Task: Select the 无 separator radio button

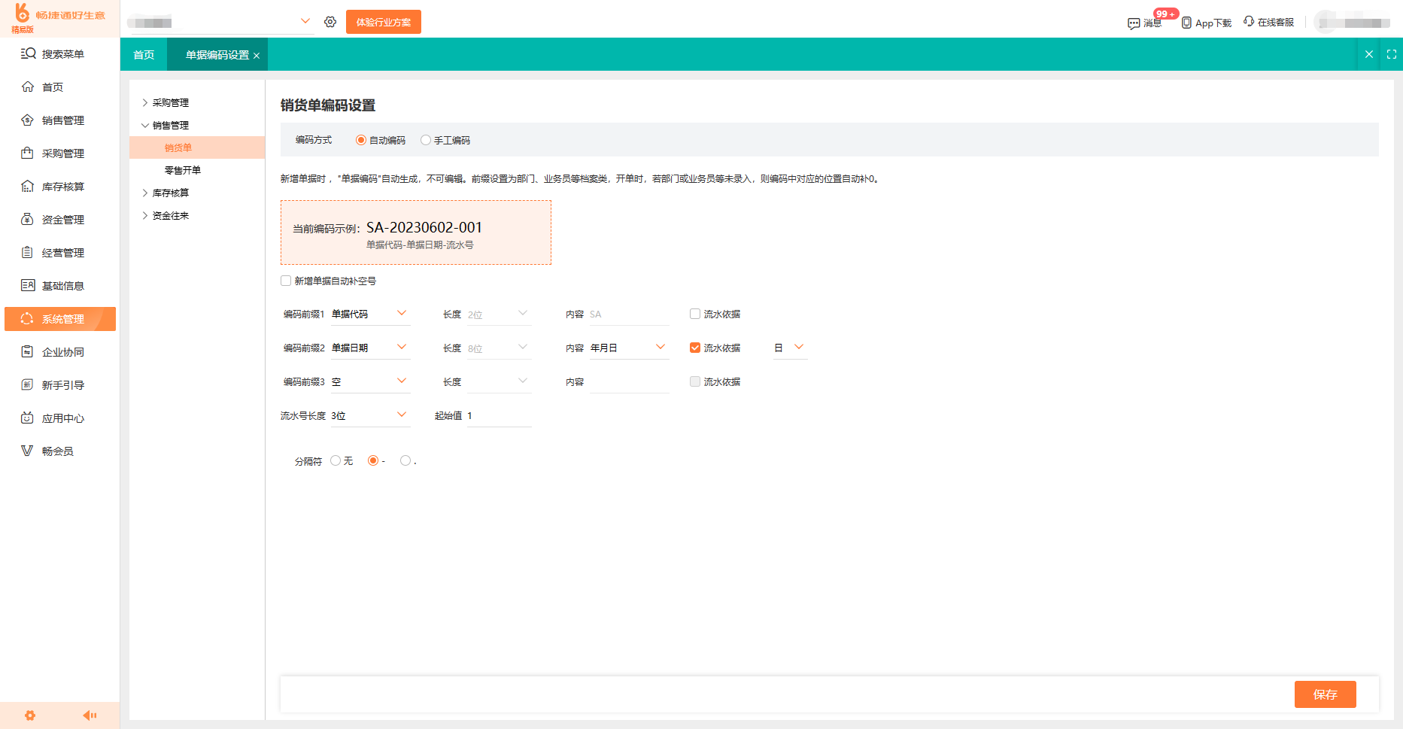Action: coord(335,460)
